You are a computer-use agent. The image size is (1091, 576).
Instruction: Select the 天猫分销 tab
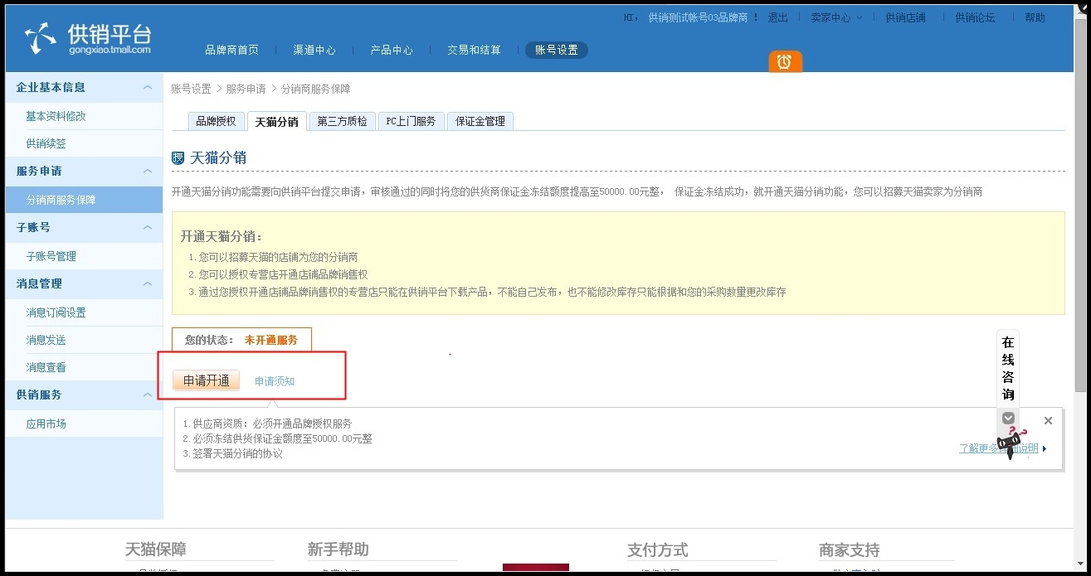click(x=277, y=121)
